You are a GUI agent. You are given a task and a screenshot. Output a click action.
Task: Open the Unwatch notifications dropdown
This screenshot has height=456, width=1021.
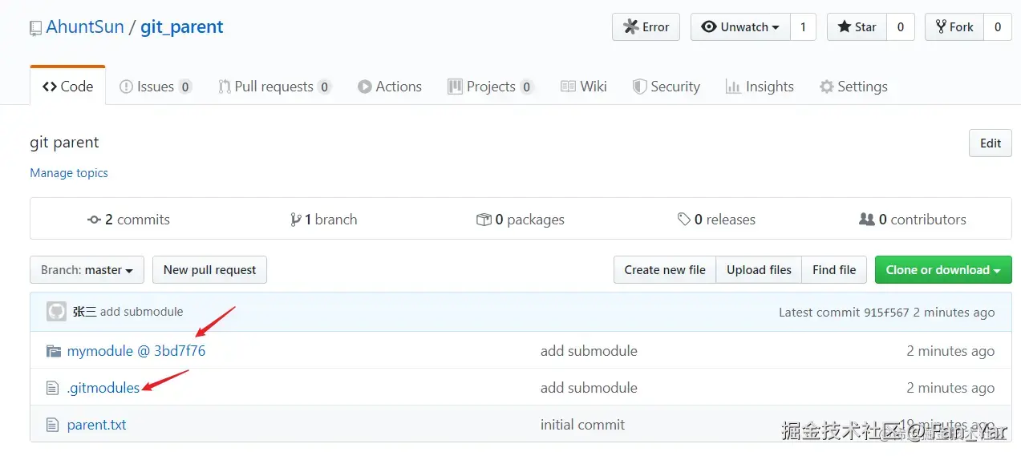coord(739,27)
